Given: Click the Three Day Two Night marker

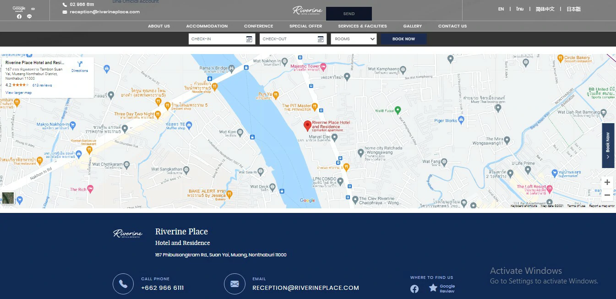Looking at the screenshot, I should [158, 114].
